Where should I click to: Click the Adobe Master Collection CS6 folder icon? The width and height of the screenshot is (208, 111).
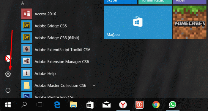[x=27, y=85]
